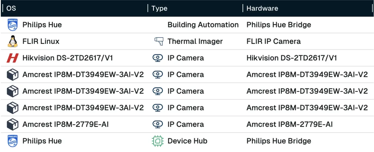Sort by the Type column header
Screen dimensions: 374x152
(x=160, y=8)
